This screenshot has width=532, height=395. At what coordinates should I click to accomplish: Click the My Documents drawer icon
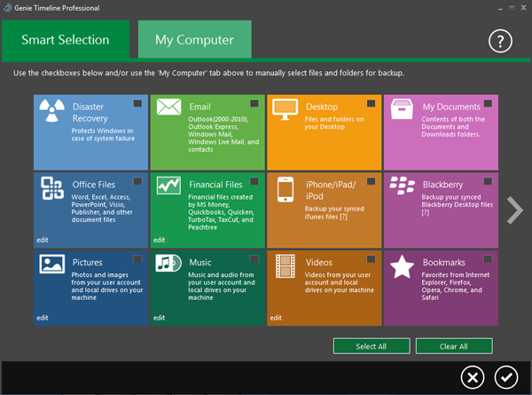click(403, 108)
